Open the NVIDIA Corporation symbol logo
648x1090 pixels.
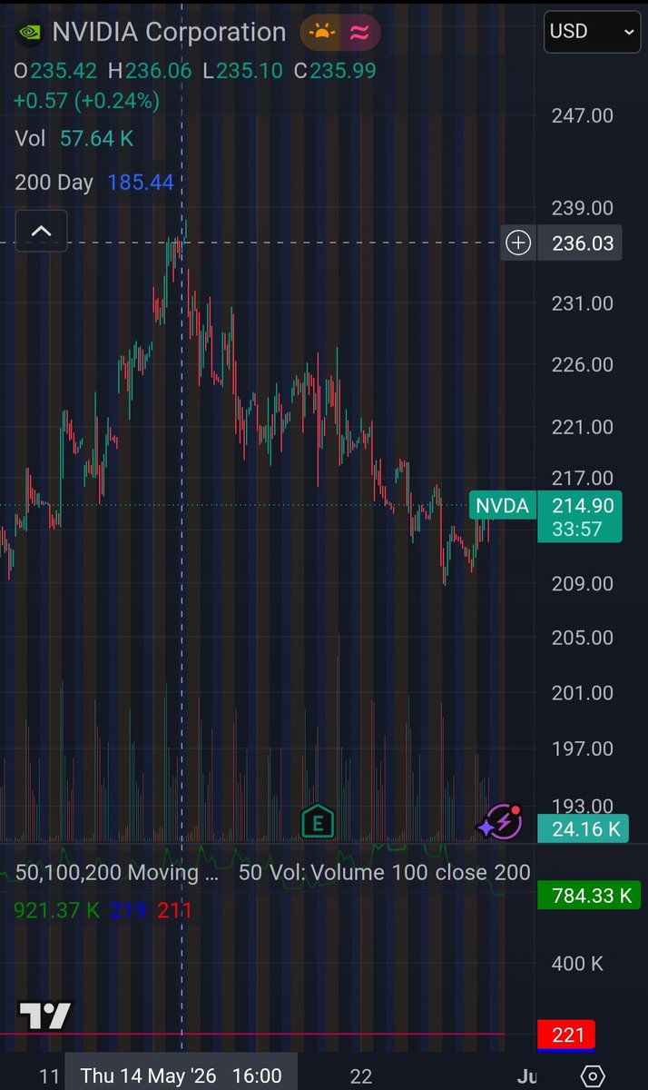pyautogui.click(x=31, y=32)
